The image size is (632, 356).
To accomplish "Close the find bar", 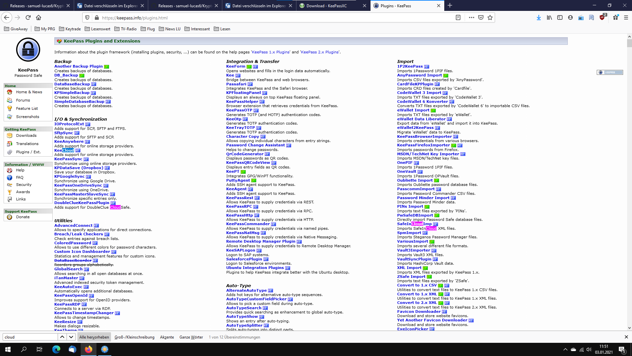I will coord(626,337).
